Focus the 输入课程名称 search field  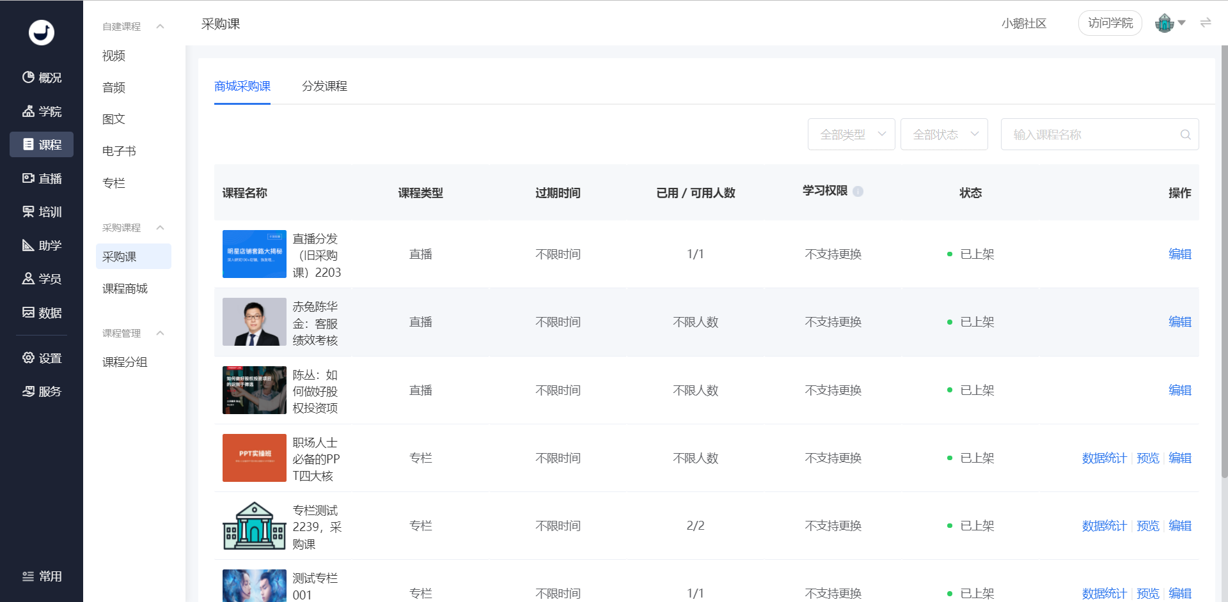1100,134
